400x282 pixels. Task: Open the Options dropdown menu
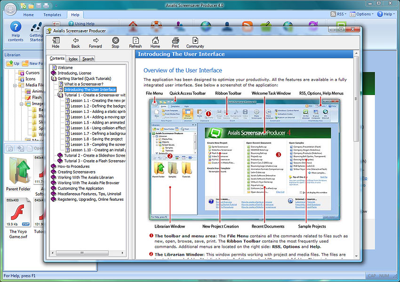pos(363,14)
